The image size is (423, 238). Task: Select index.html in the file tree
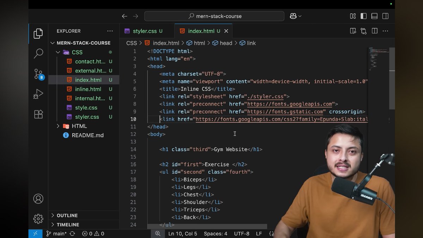(x=84, y=80)
